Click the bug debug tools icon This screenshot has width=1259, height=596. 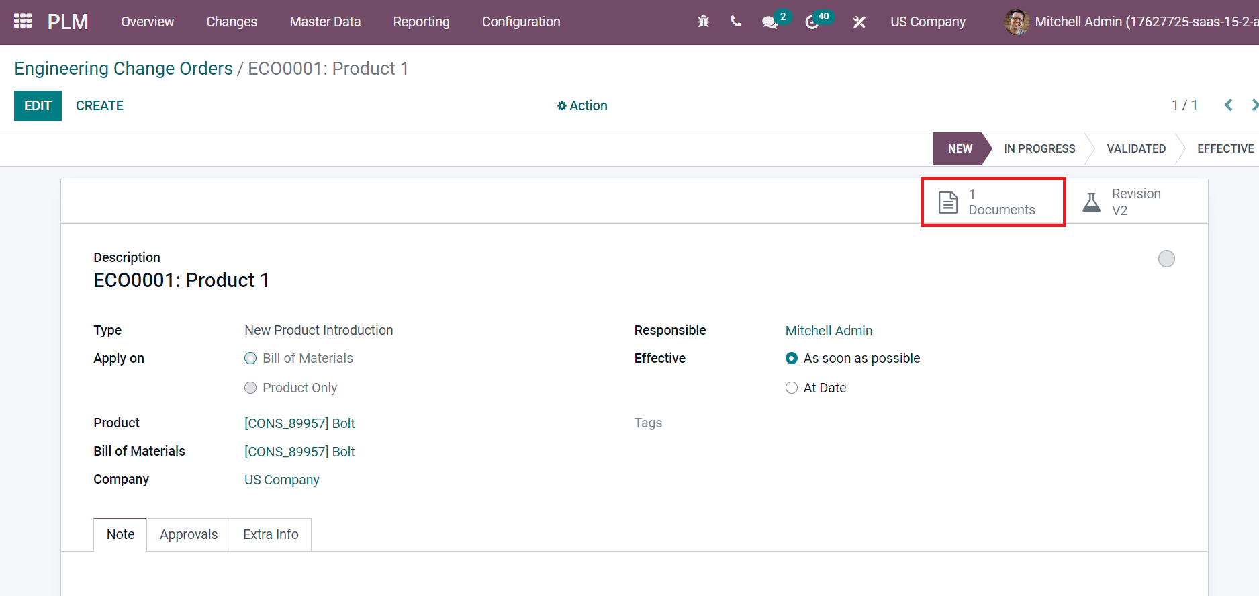703,22
